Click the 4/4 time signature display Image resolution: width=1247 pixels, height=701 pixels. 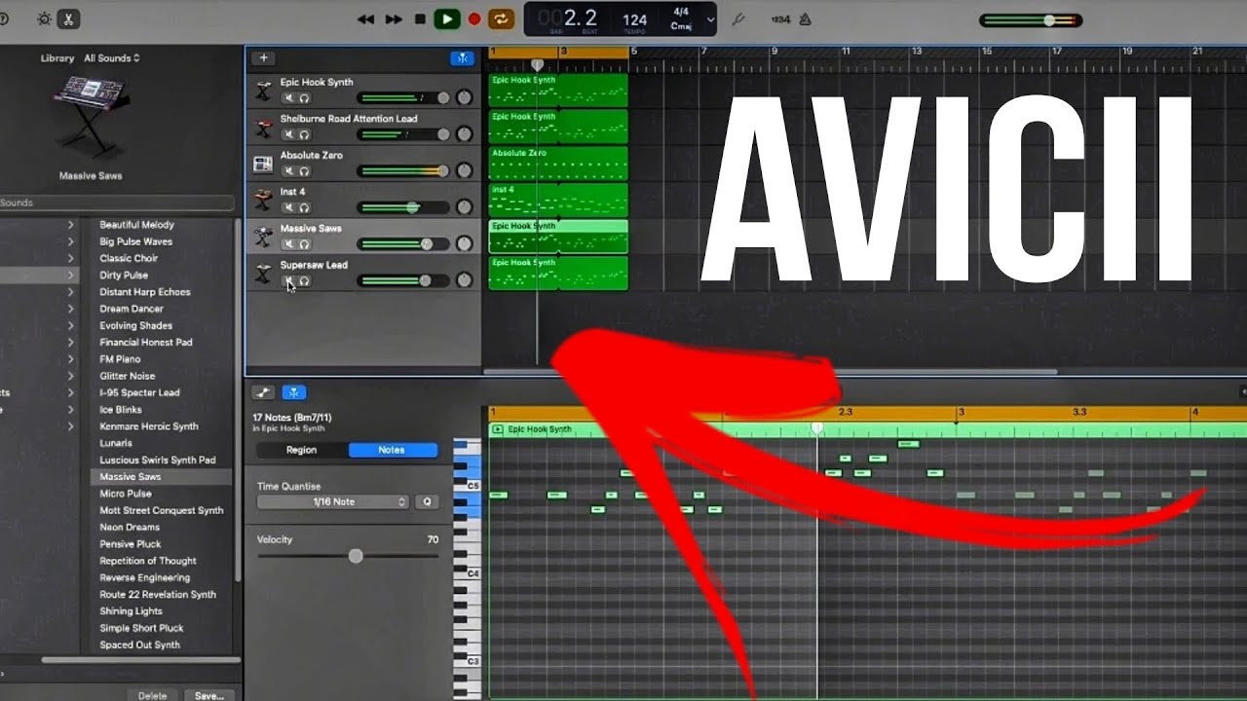coord(681,13)
